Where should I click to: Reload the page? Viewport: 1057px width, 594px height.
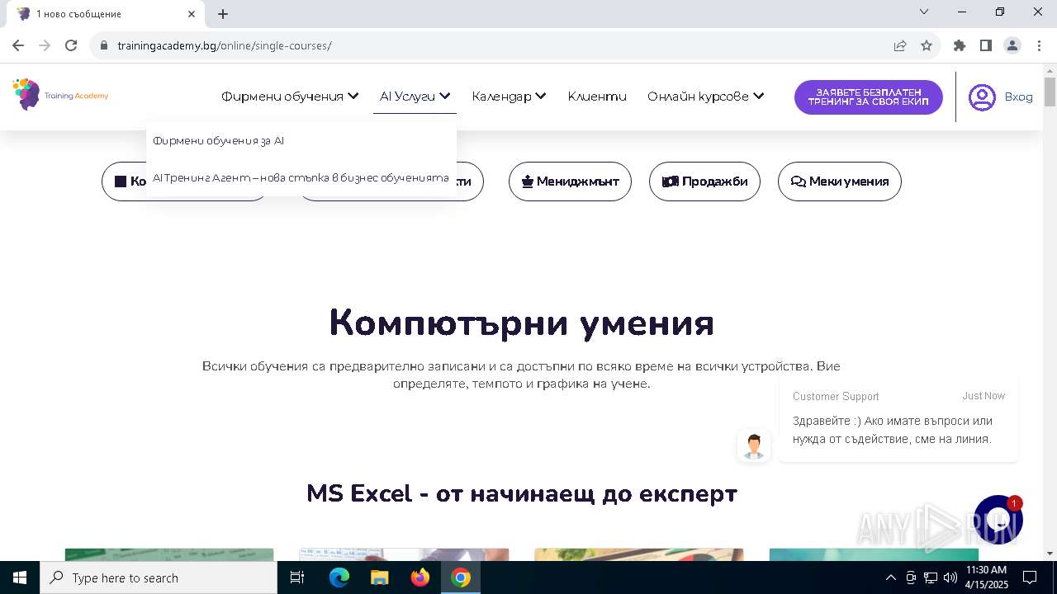click(x=71, y=45)
